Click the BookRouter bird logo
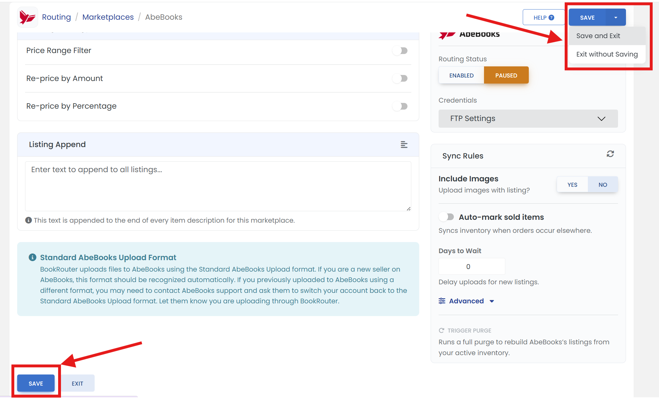 (x=27, y=17)
